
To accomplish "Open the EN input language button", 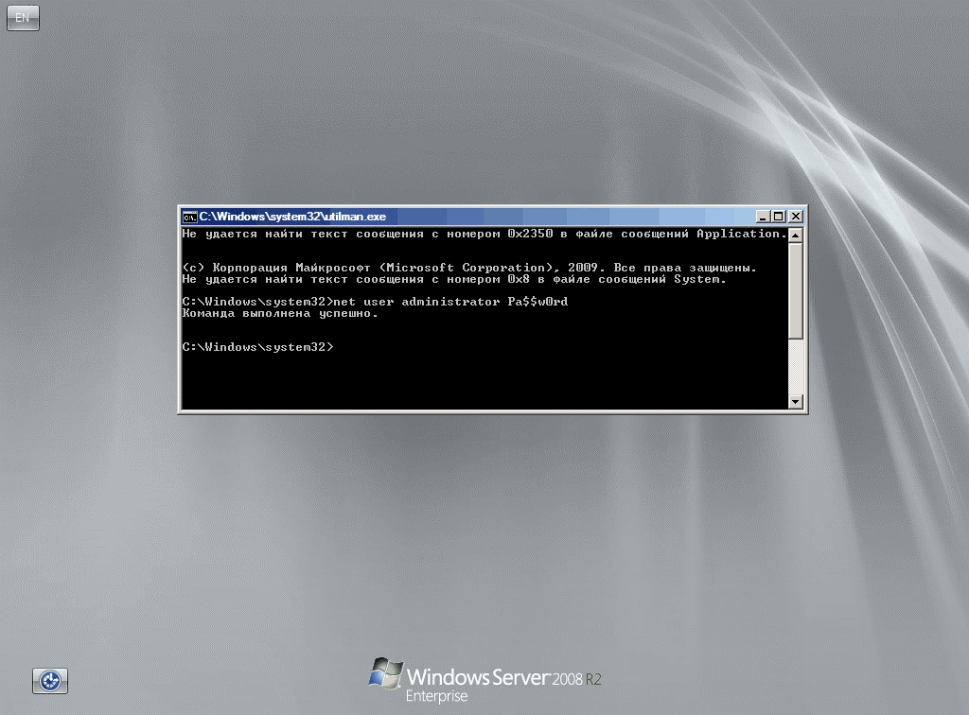I will [23, 18].
